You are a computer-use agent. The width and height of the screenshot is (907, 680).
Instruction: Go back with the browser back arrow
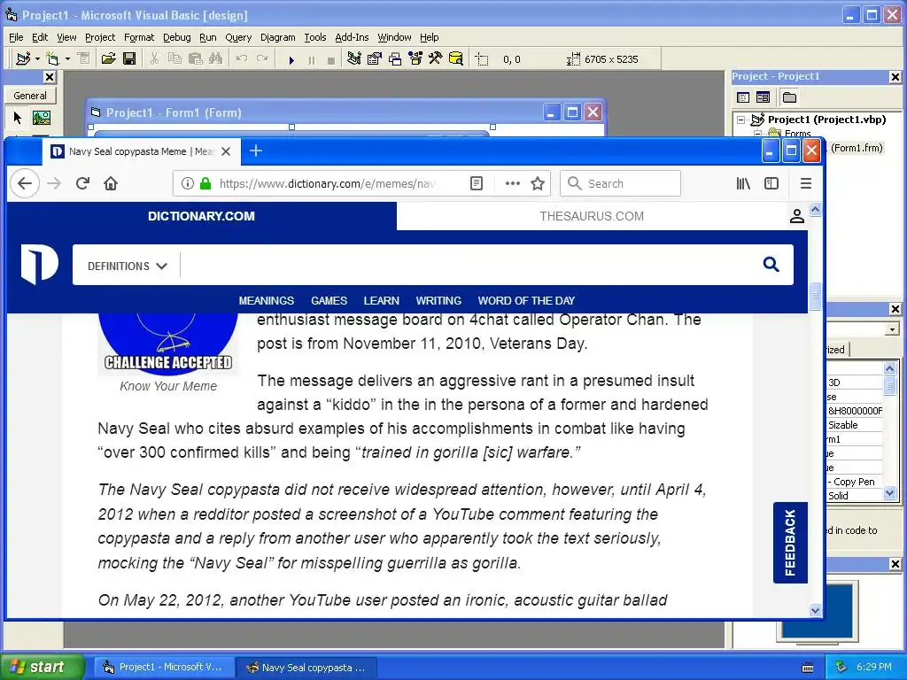(x=25, y=184)
